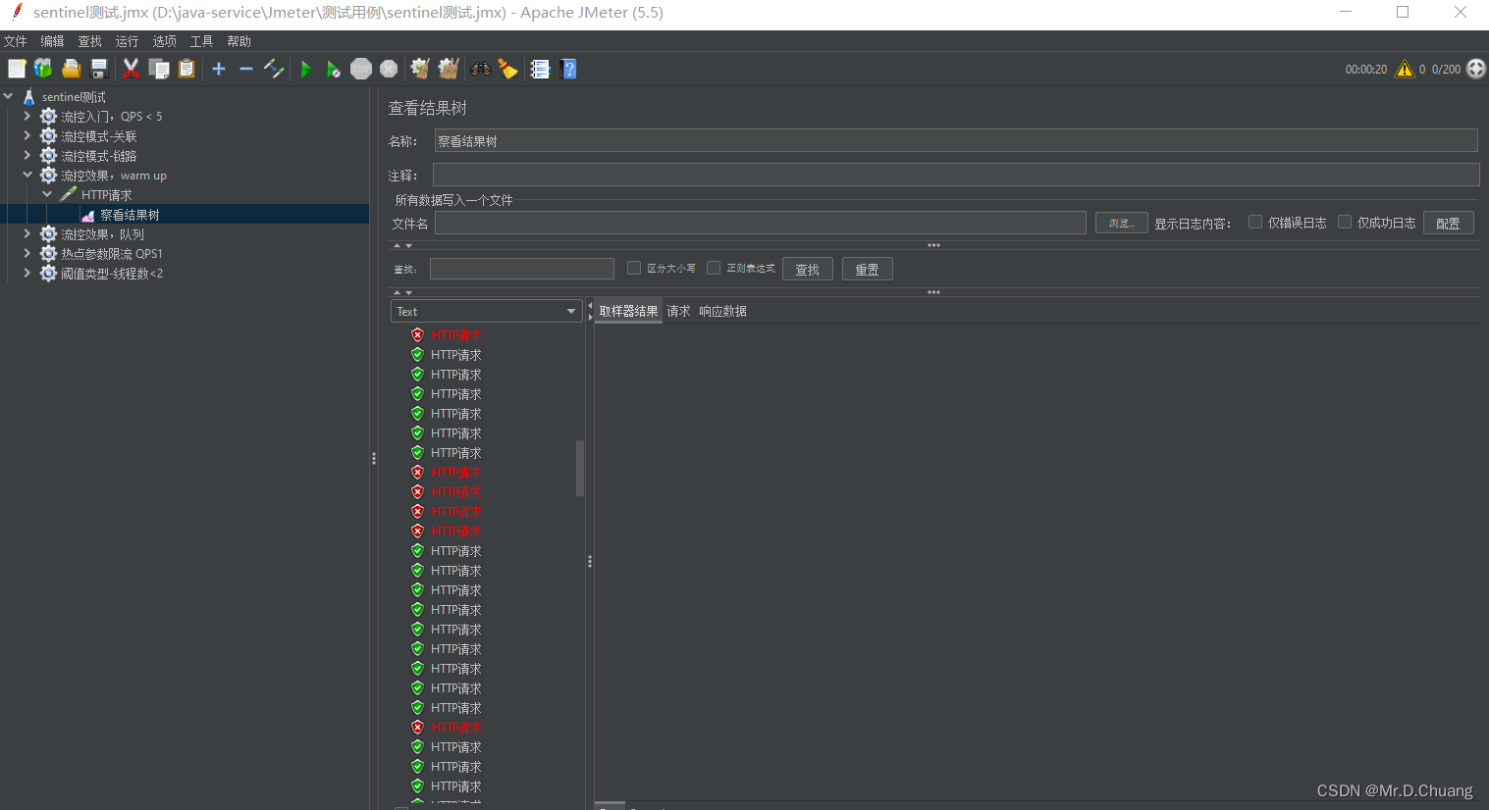Clear all results with double-broom icon
The height and width of the screenshot is (810, 1489).
pos(449,69)
